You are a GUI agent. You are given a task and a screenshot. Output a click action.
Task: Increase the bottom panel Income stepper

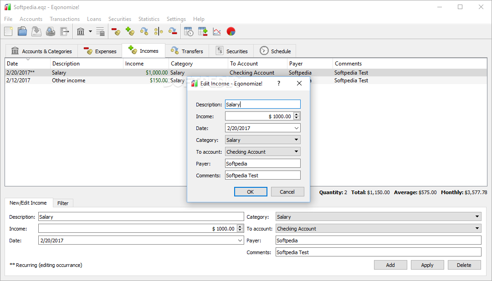[240, 226]
